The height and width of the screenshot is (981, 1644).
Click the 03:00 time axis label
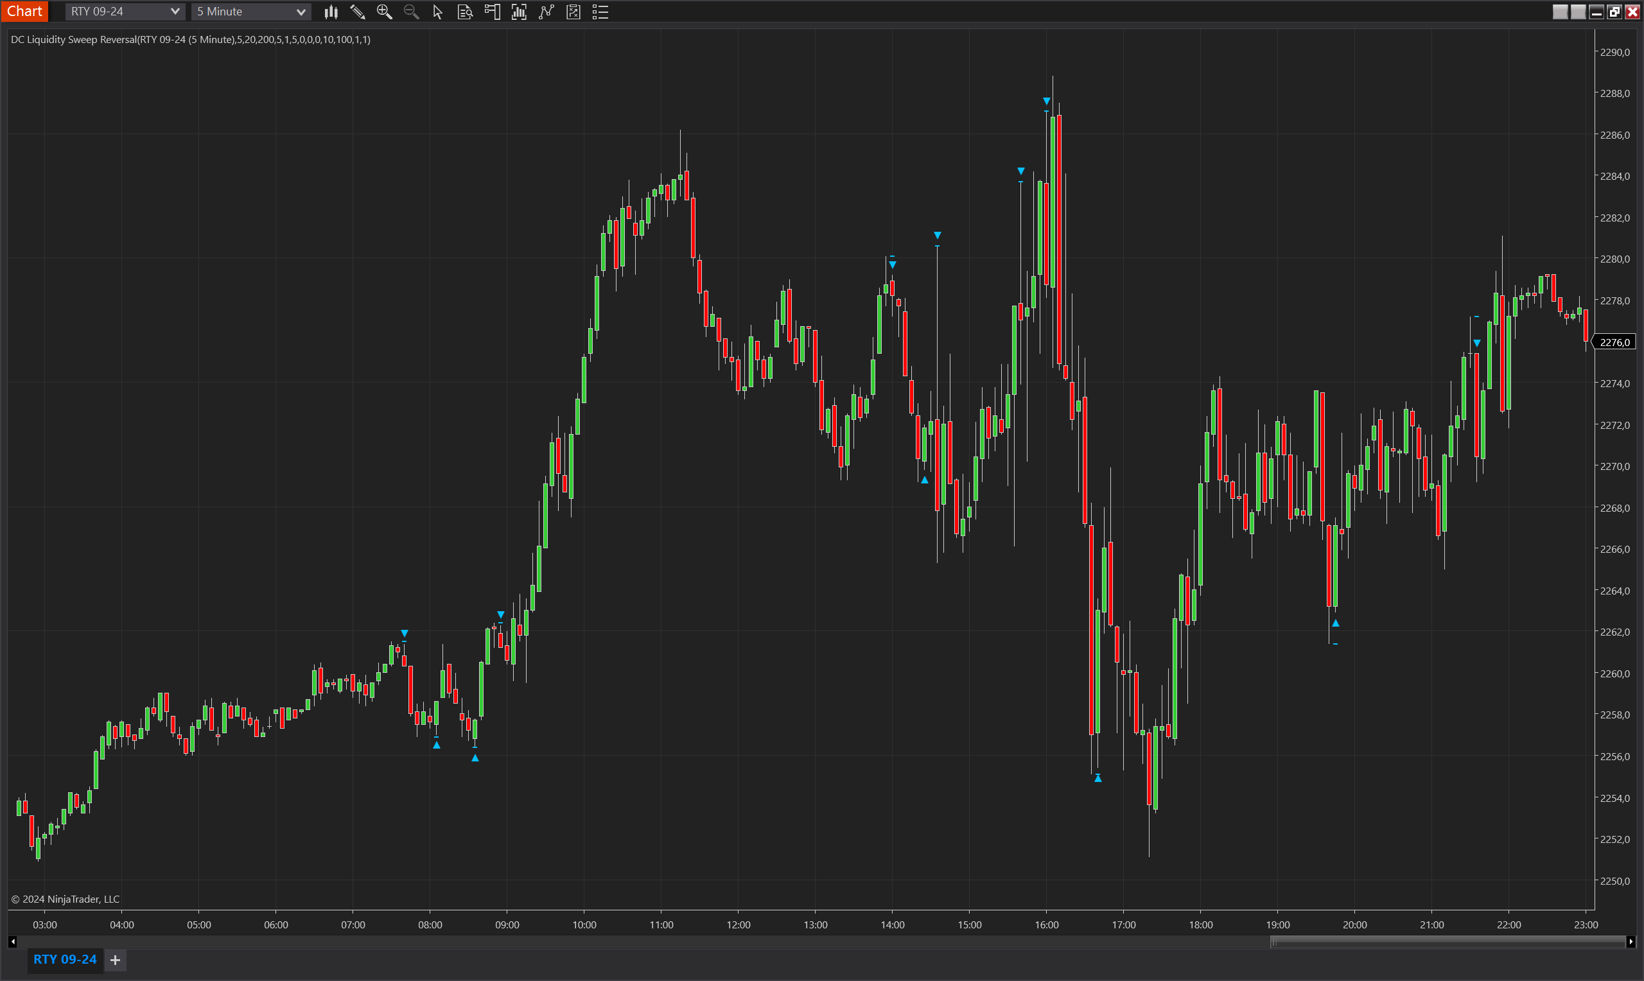click(45, 925)
